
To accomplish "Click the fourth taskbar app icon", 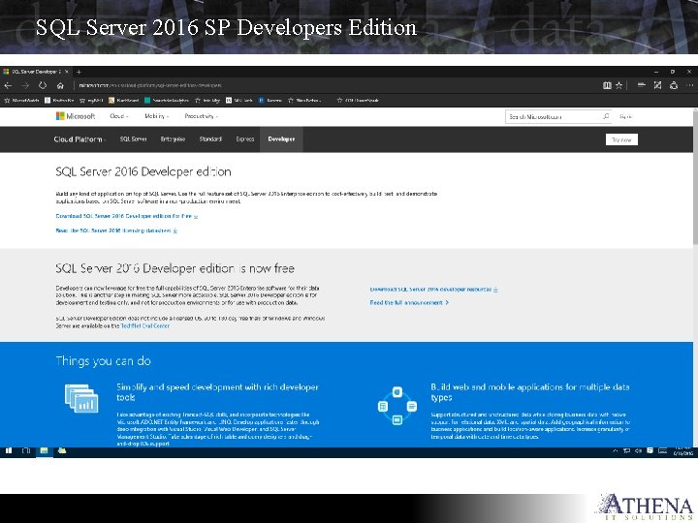I will pyautogui.click(x=62, y=451).
